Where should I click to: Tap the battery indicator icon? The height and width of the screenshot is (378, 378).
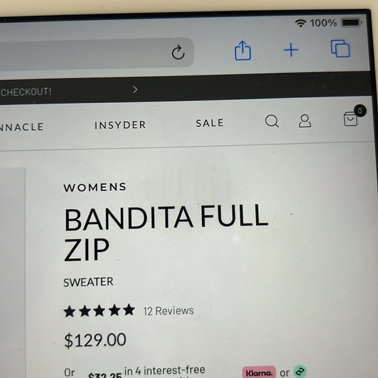pyautogui.click(x=351, y=23)
